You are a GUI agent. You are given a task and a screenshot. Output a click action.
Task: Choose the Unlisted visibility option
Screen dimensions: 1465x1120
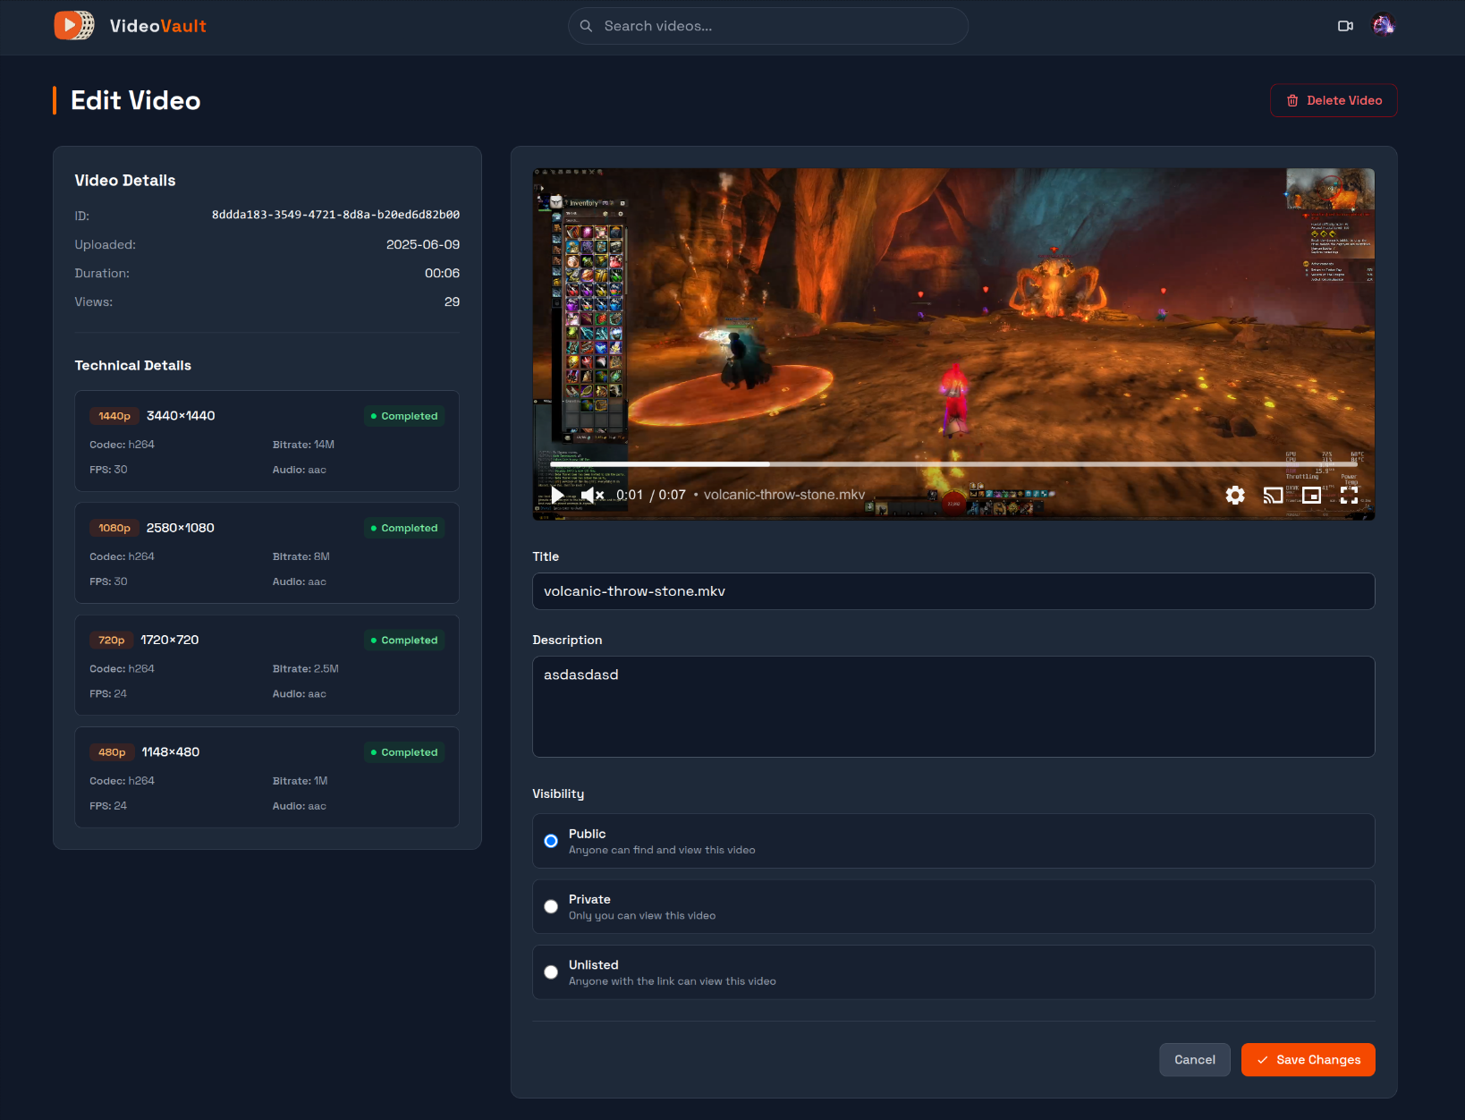click(x=551, y=972)
